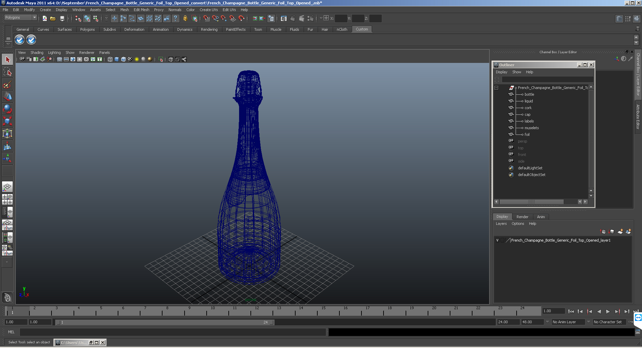Click the range slider bar
This screenshot has width=642, height=348.
tap(165, 322)
